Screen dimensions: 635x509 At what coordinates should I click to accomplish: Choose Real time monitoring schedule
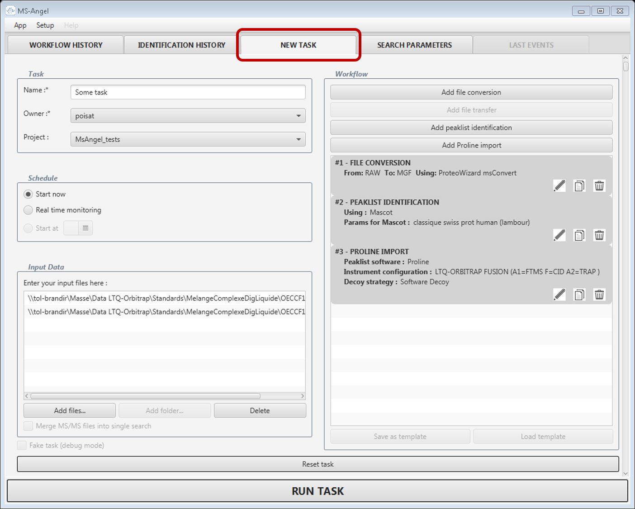click(28, 210)
